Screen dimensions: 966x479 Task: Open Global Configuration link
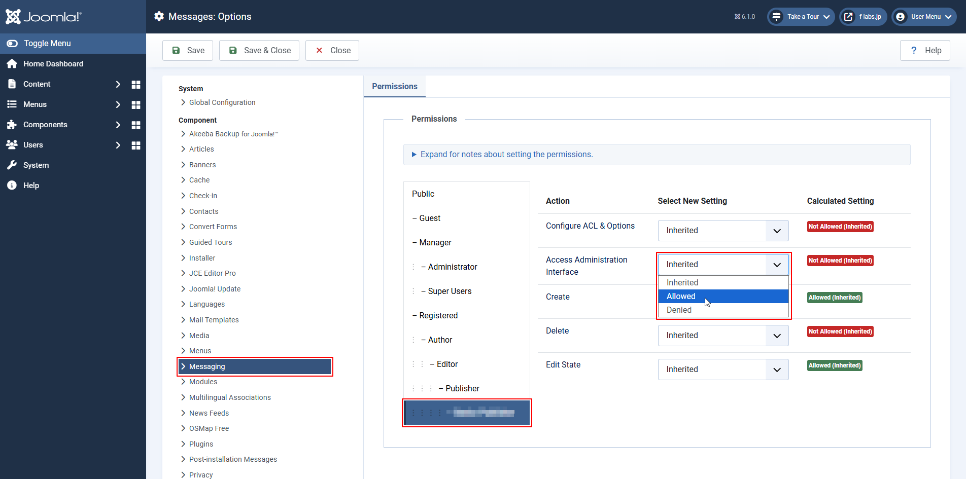click(222, 102)
